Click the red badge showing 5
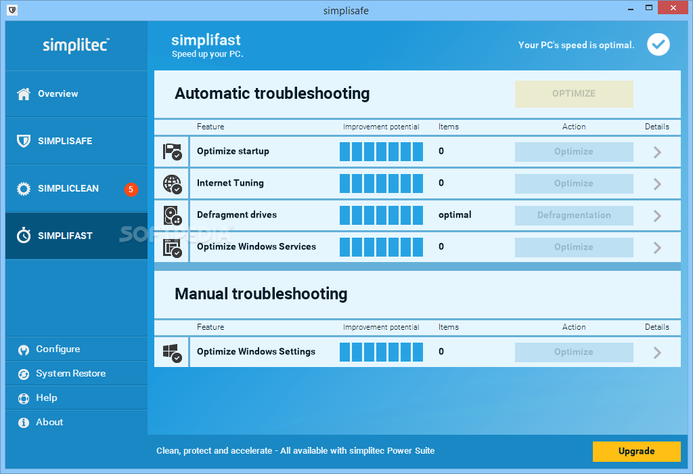This screenshot has height=474, width=693. coord(131,189)
